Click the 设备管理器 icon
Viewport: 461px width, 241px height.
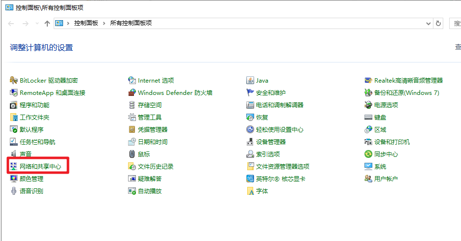click(250, 142)
